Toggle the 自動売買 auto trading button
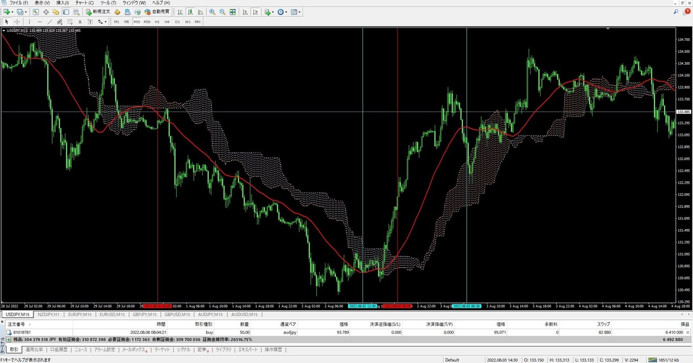Viewport: 693px width, 363px height. [x=157, y=11]
